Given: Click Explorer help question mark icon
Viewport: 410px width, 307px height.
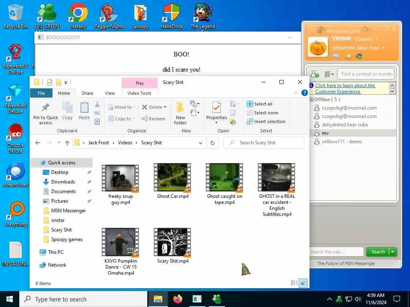Looking at the screenshot, I should click(304, 93).
